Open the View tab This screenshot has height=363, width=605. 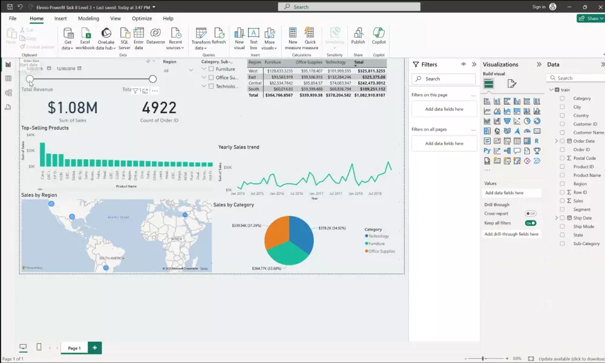click(115, 18)
